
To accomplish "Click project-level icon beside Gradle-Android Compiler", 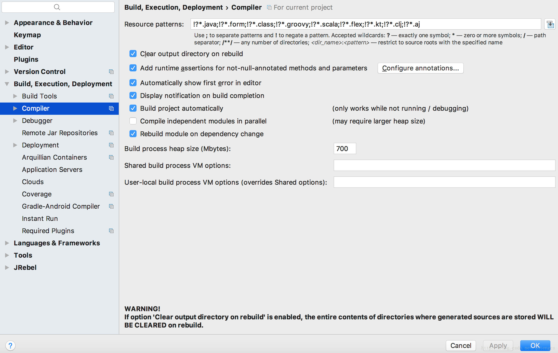I will click(x=111, y=206).
